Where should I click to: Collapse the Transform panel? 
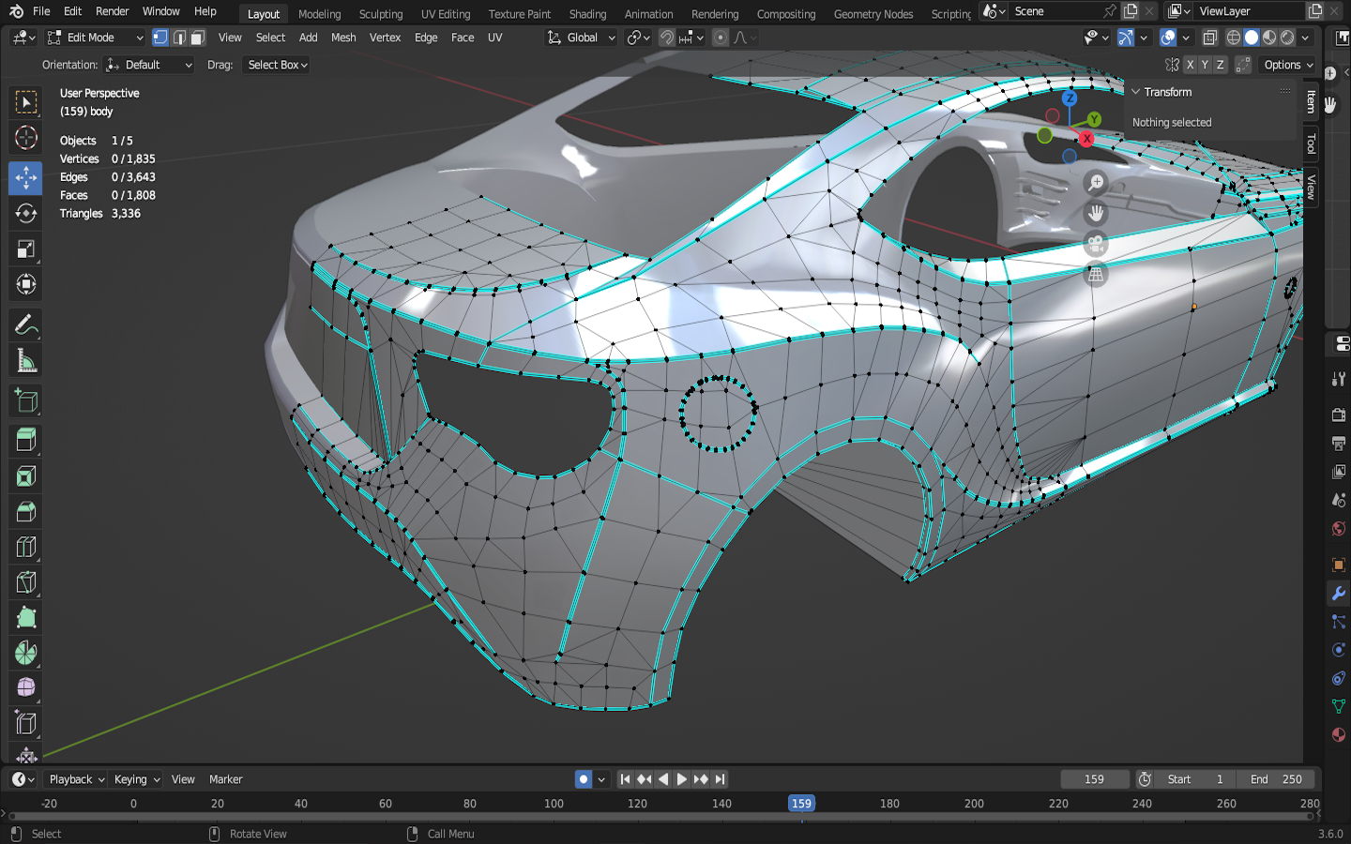click(1136, 92)
